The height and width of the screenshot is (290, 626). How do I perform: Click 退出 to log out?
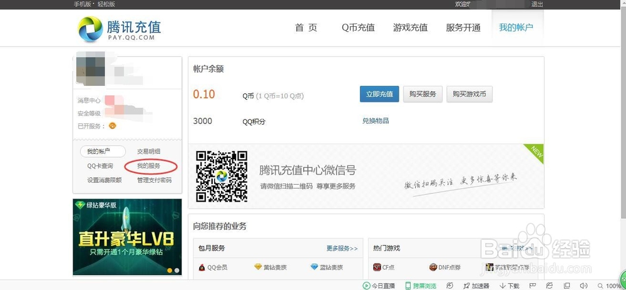(x=537, y=4)
